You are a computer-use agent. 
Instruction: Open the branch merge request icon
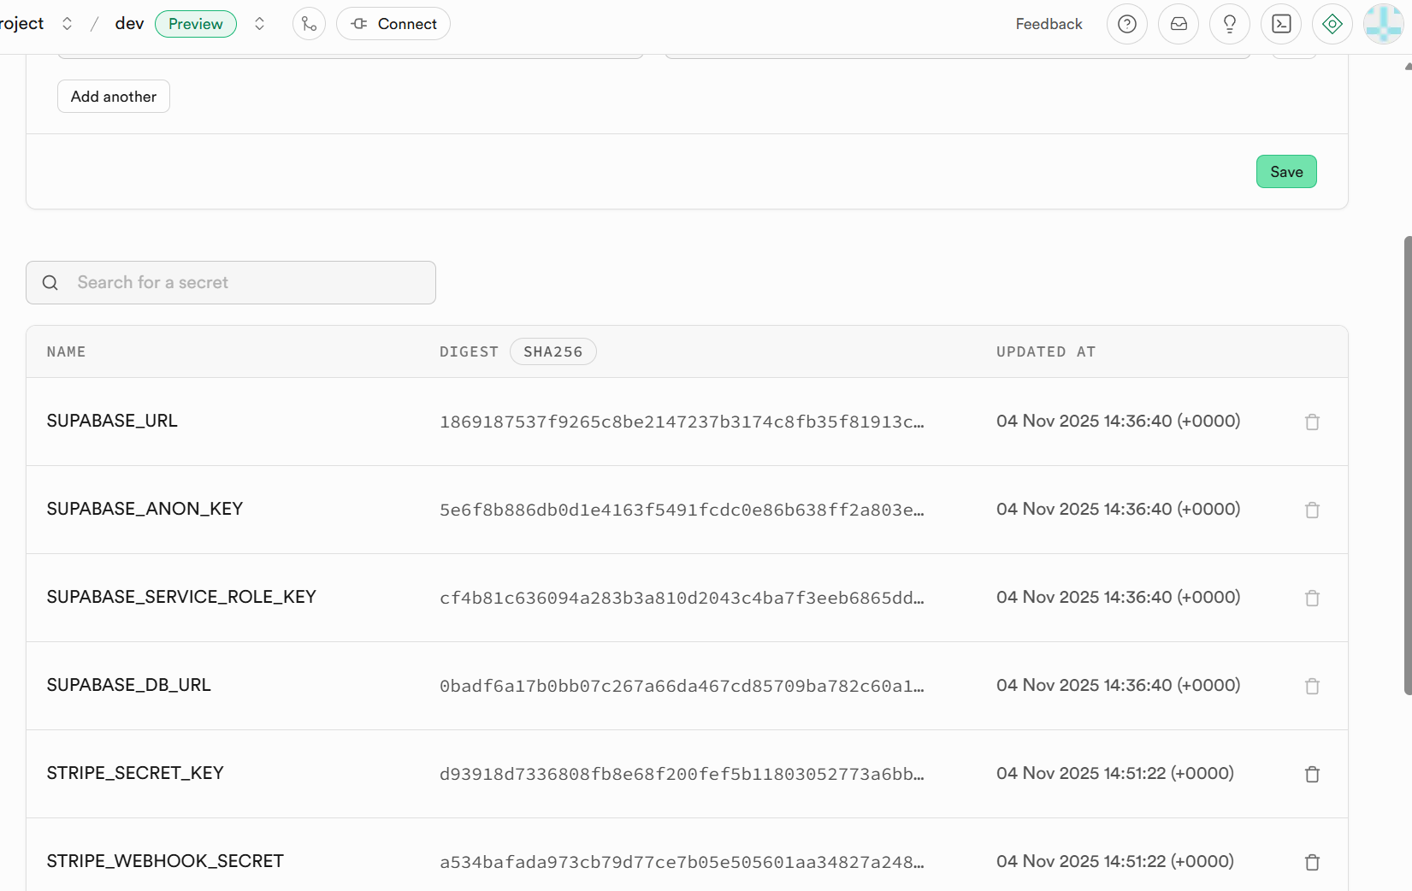pyautogui.click(x=309, y=24)
